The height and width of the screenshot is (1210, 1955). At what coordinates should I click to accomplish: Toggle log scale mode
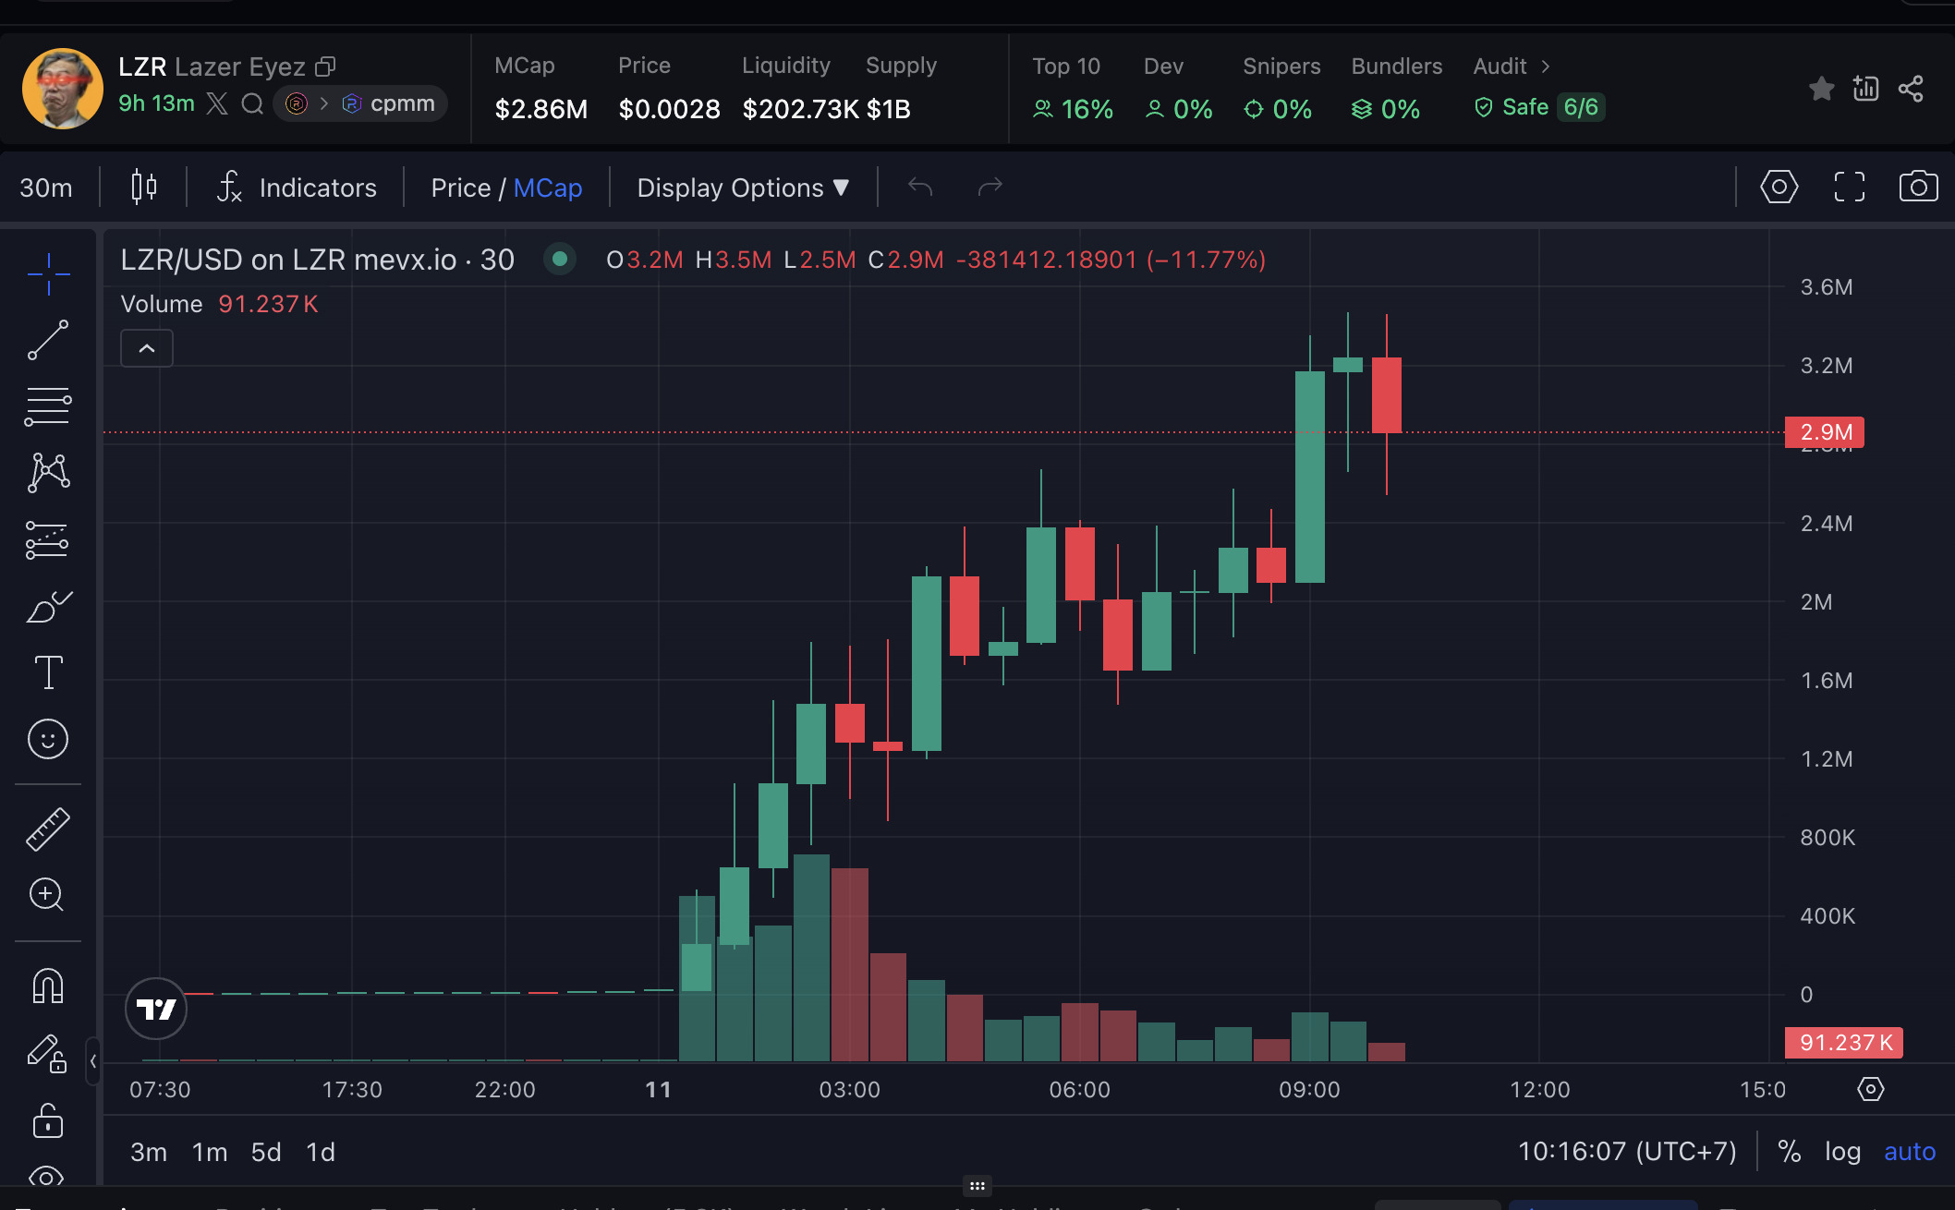(1842, 1152)
